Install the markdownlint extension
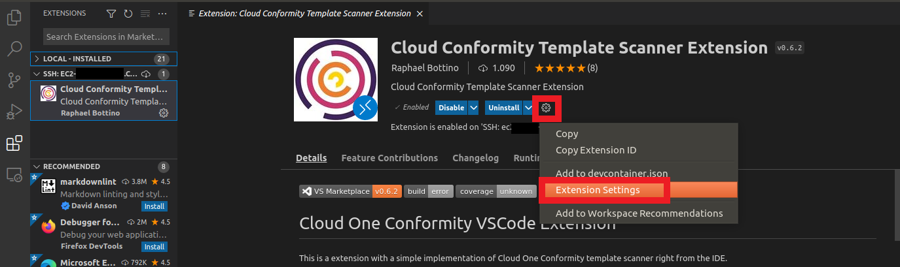 click(154, 206)
